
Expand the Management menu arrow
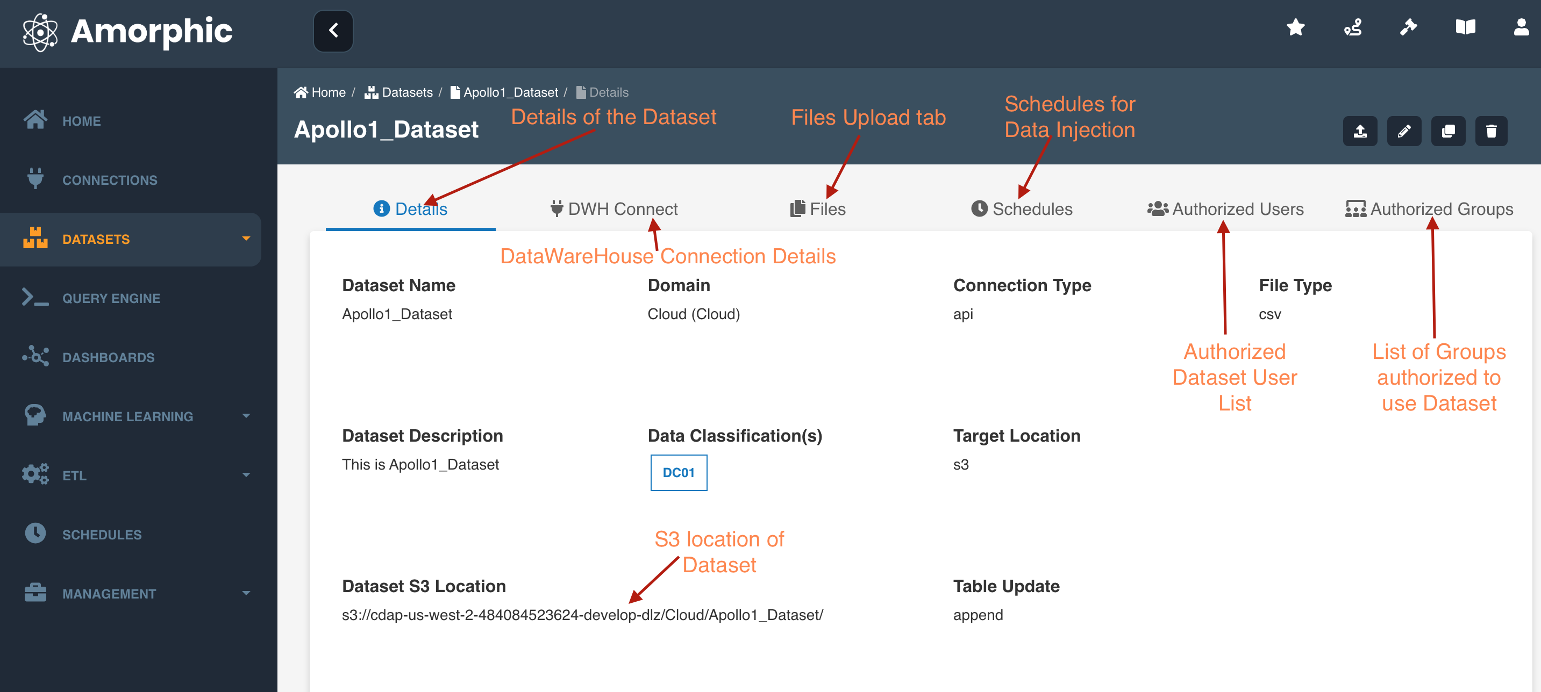[246, 593]
